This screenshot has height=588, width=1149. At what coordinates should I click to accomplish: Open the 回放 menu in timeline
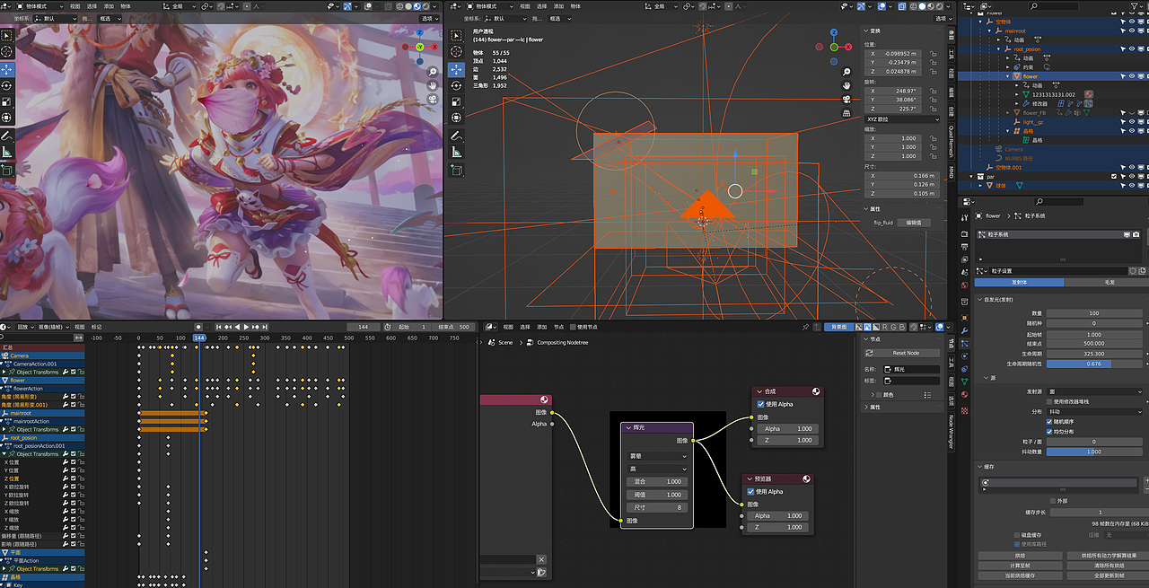tap(24, 327)
